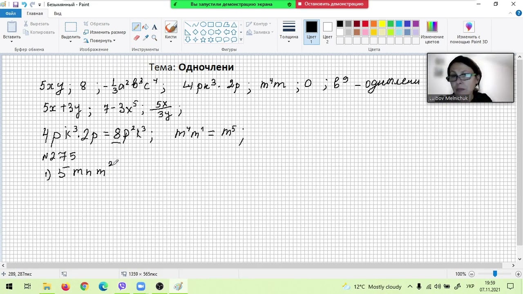Click the Luibov Melnichuk video thumbnail
The height and width of the screenshot is (294, 523).
coord(470,78)
